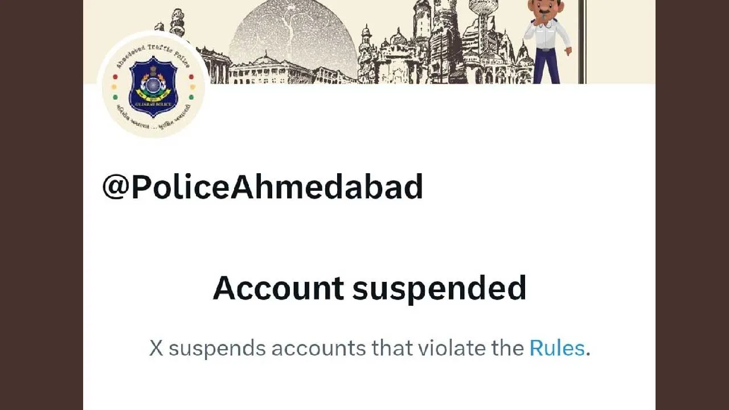Toggle the circular badge border of the avatar

(x=153, y=35)
